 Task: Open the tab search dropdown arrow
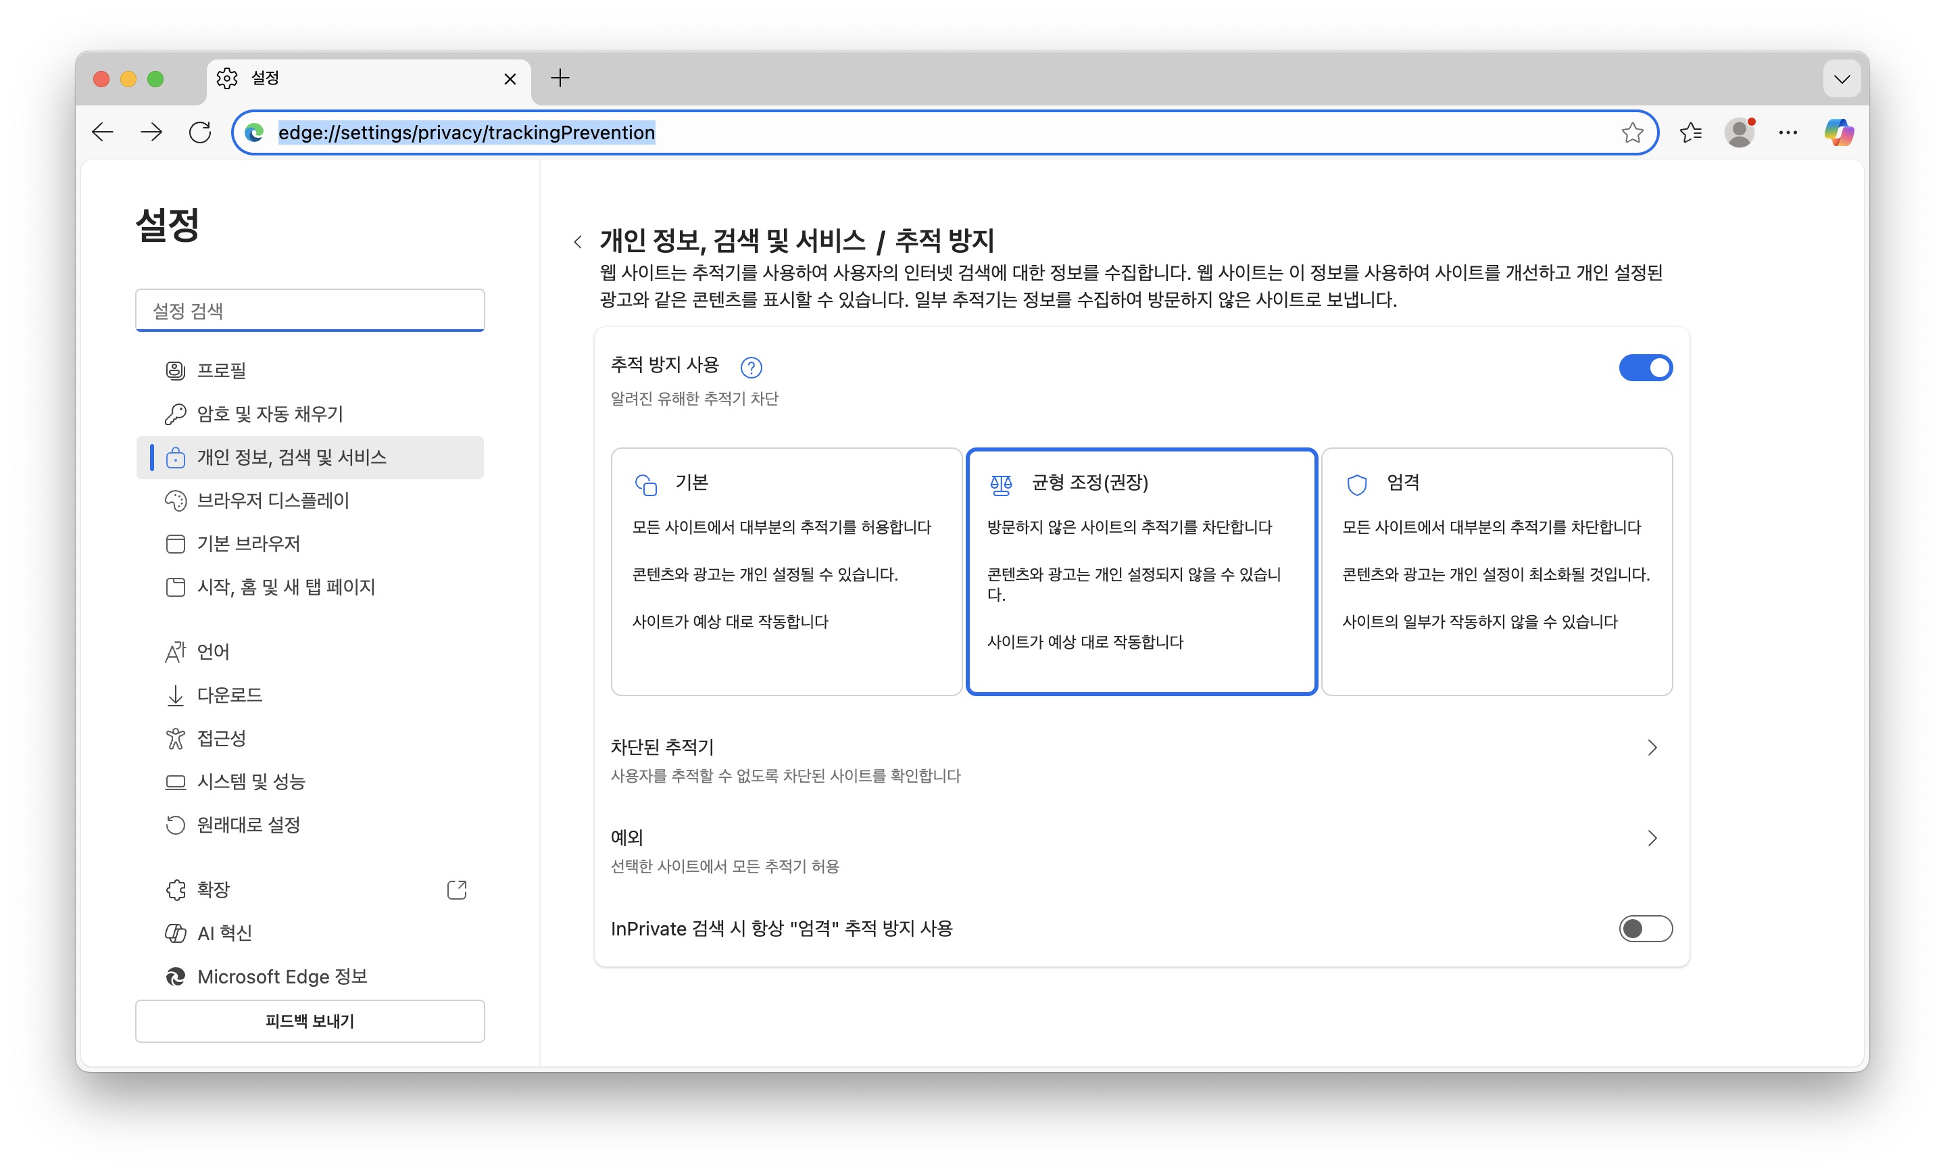pos(1842,78)
